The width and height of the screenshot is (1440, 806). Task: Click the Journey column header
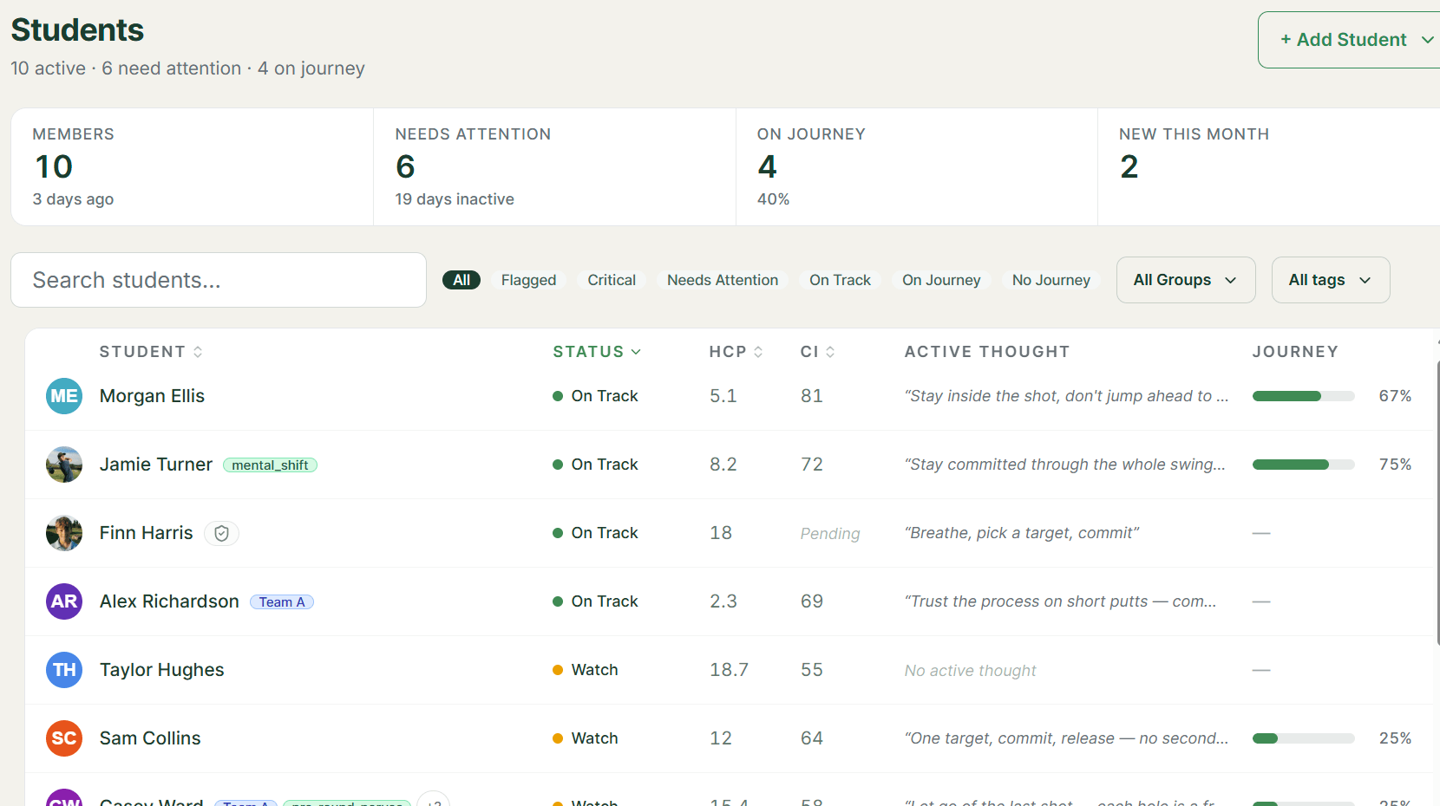(x=1295, y=352)
